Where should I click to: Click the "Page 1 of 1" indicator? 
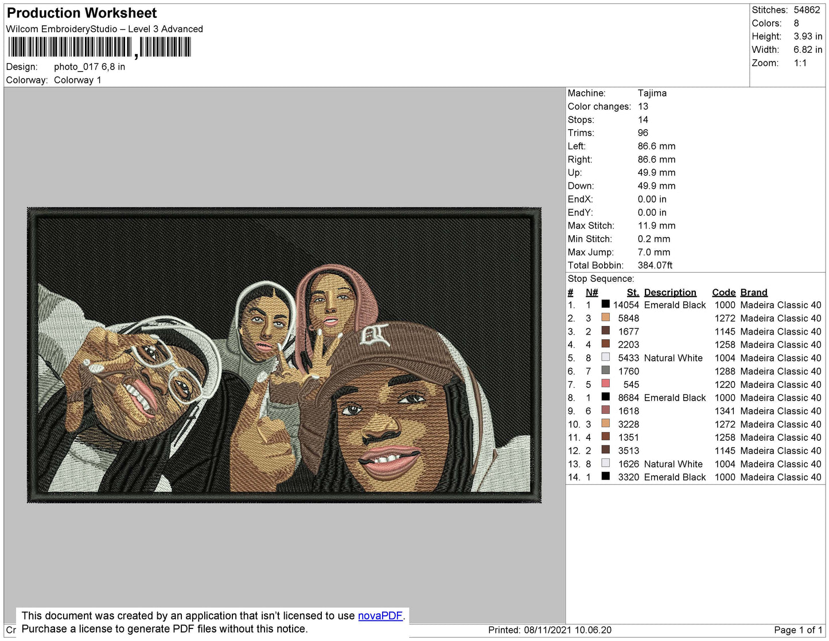798,630
